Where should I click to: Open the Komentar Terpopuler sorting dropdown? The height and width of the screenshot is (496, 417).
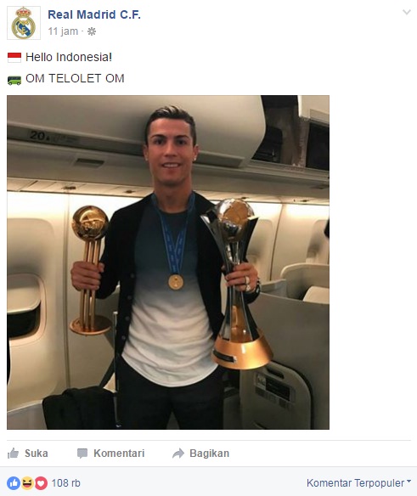[x=358, y=483]
